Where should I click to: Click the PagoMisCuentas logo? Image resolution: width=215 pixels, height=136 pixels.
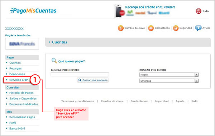[x=33, y=10]
